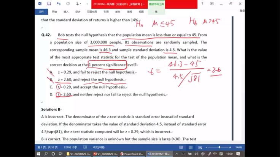280x157 pixels.
Task: Click the words '1 percent significance'
Action: coord(107,65)
